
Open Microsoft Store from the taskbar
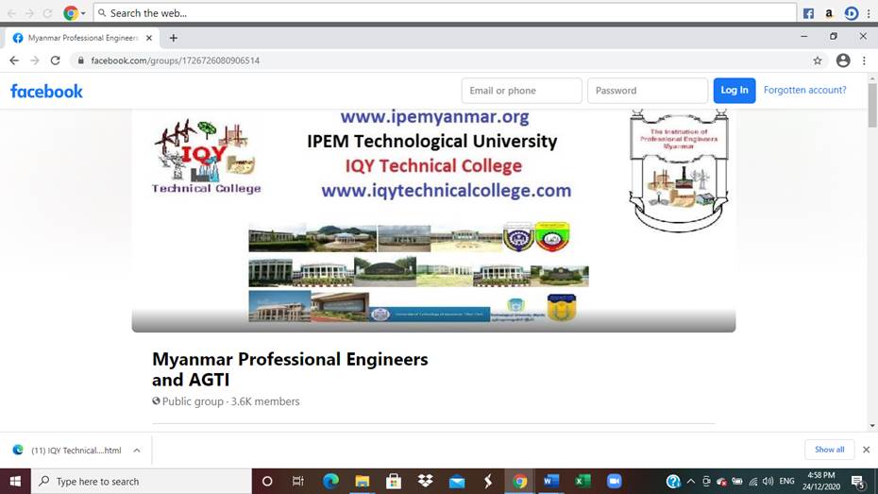point(394,481)
